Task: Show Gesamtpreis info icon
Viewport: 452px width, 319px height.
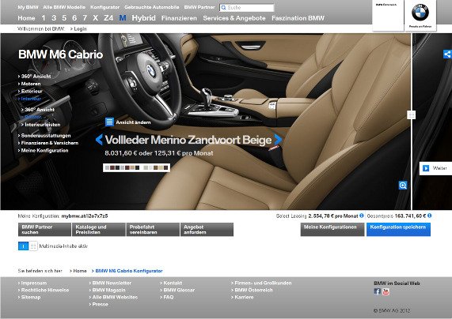Action: [430, 216]
